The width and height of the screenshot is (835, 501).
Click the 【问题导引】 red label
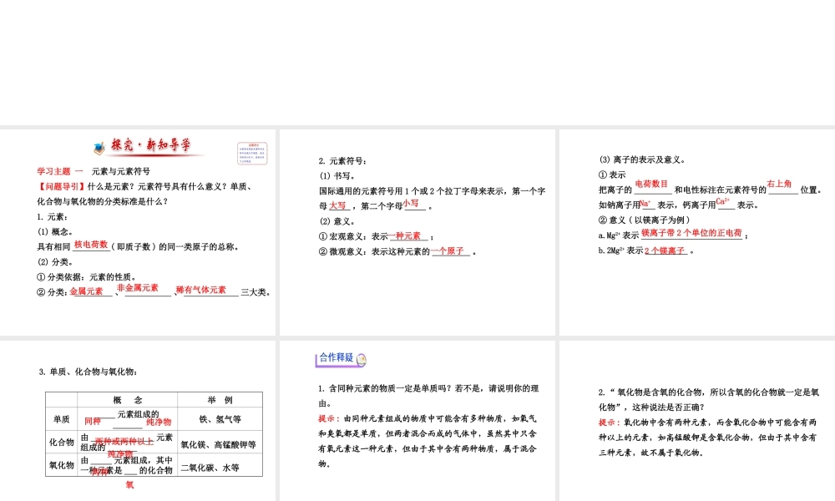pyautogui.click(x=61, y=186)
